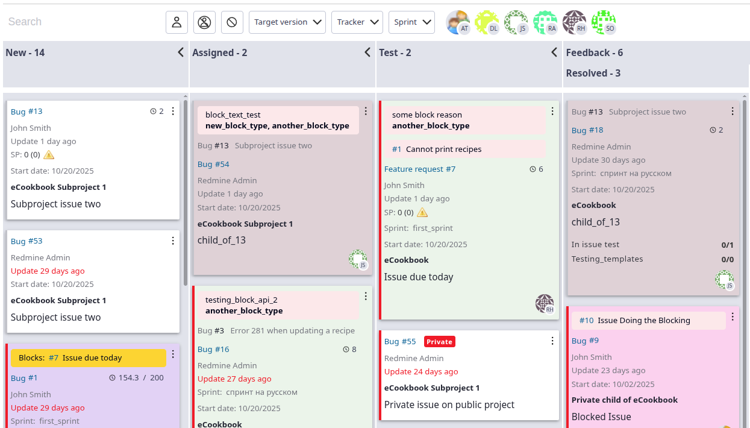Toggle the DL user filter avatar
The width and height of the screenshot is (750, 428).
pyautogui.click(x=487, y=22)
